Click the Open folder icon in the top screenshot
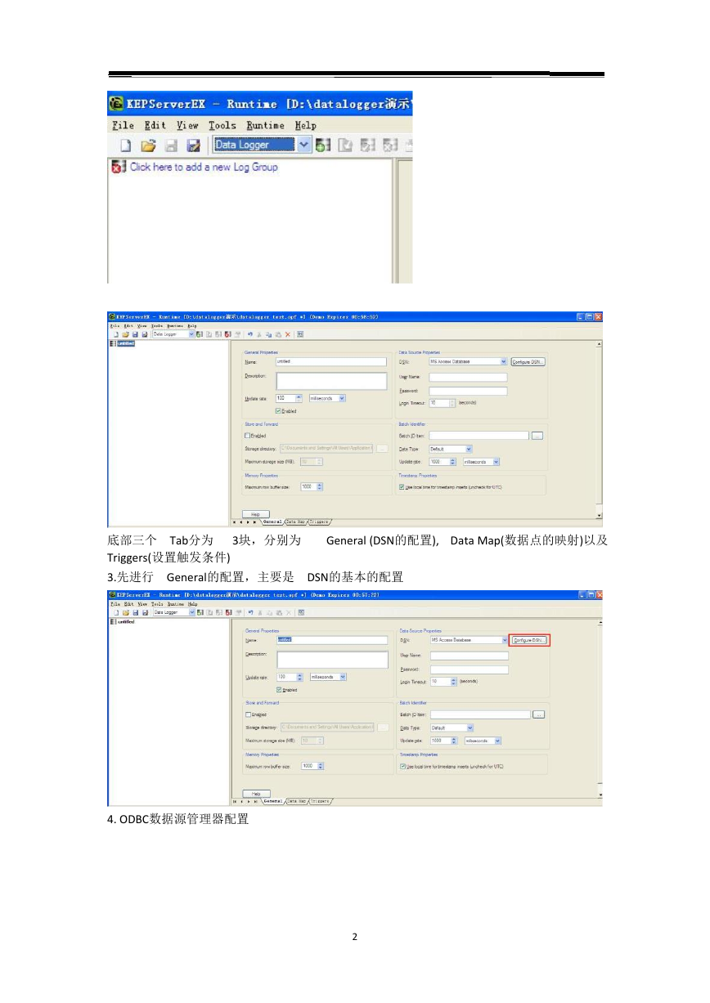The height and width of the screenshot is (1003, 710). pos(148,146)
